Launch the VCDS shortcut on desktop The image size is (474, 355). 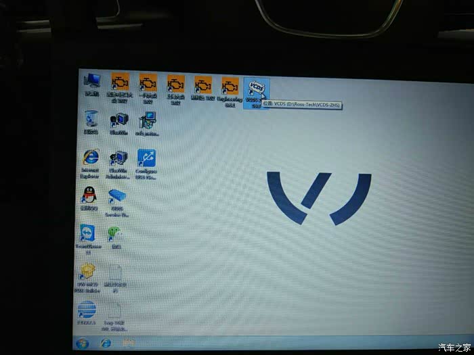[x=256, y=93]
